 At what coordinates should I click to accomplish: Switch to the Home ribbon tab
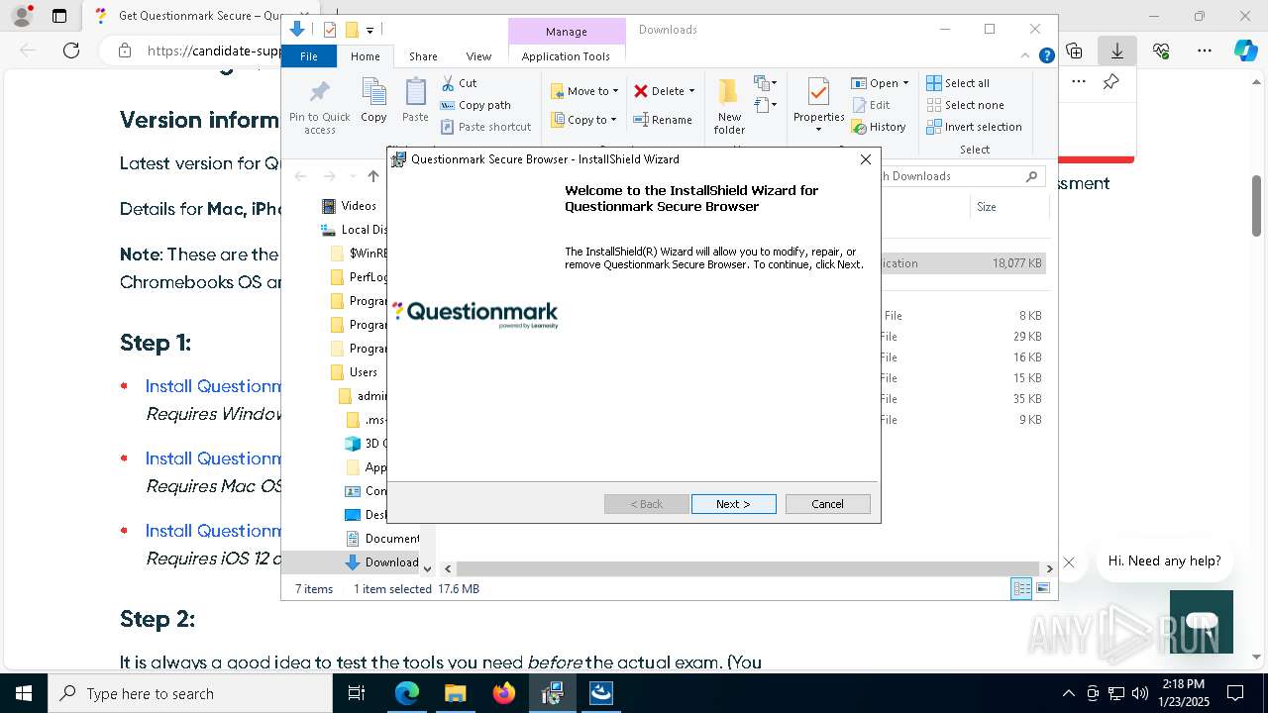365,56
